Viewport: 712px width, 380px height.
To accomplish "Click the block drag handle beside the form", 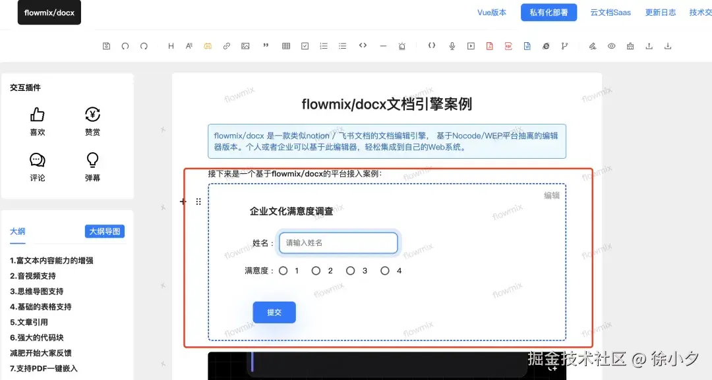I will pos(198,202).
